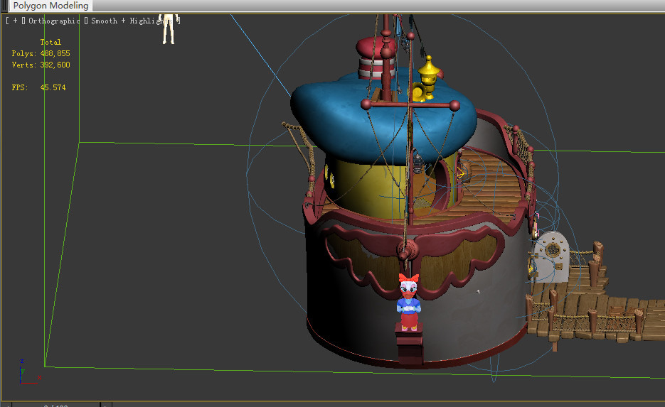
Task: Click the Polys: 488,855 statistic
Action: pyautogui.click(x=41, y=53)
